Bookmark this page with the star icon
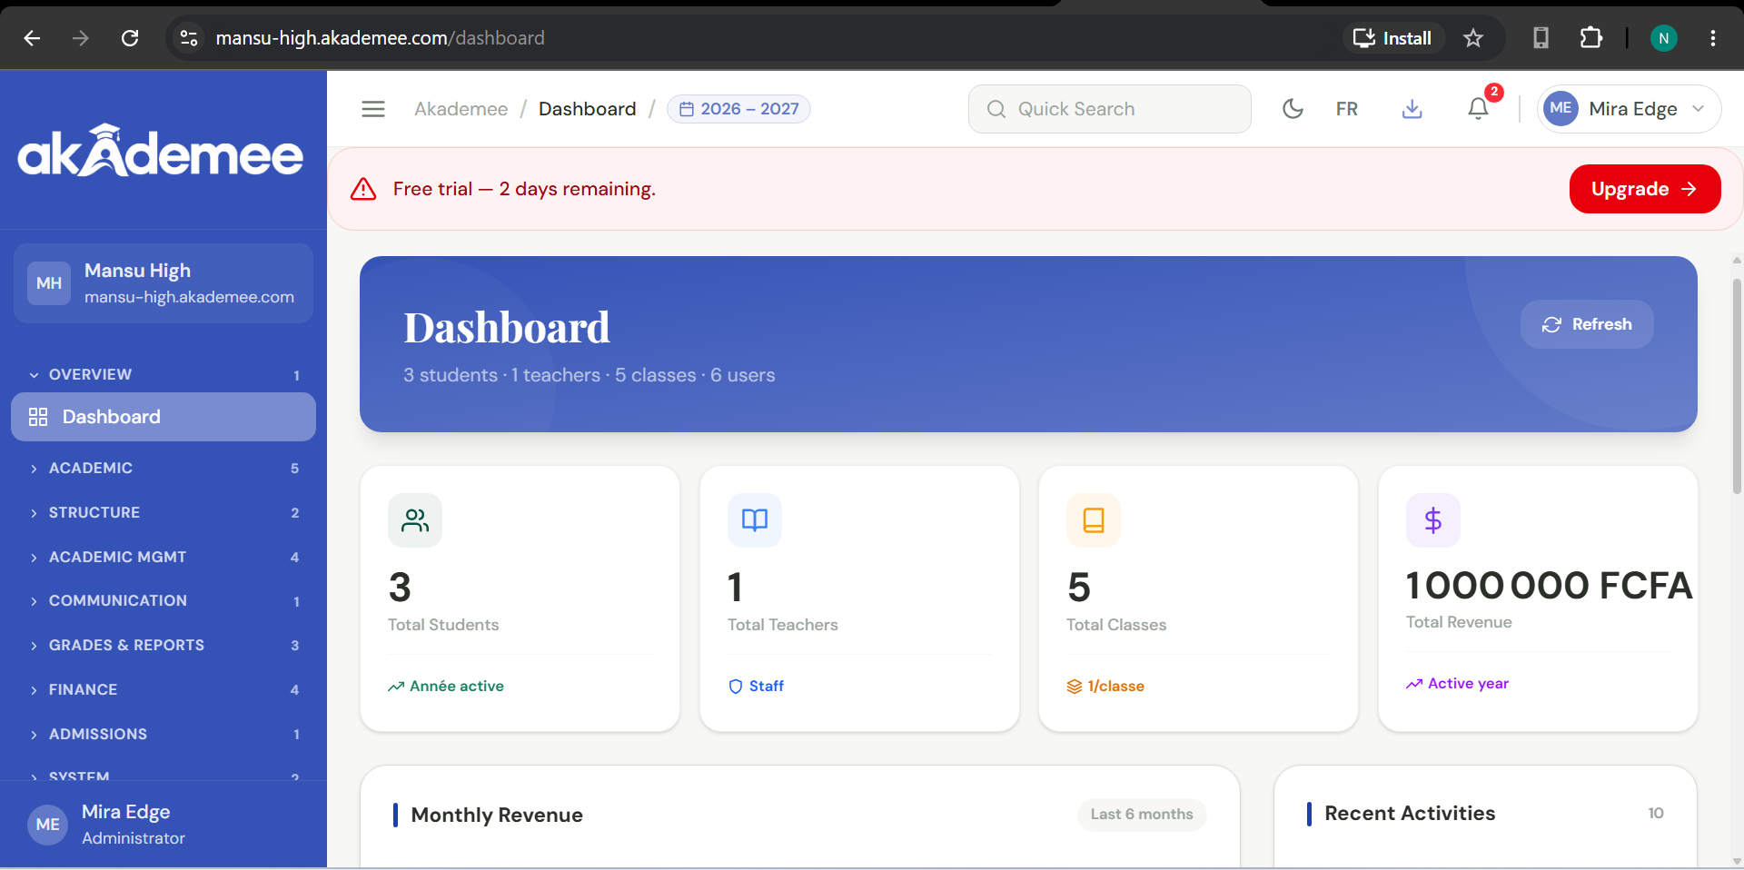 1473,38
